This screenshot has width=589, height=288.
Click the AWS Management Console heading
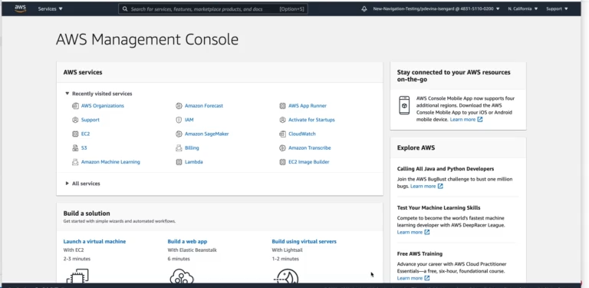click(x=147, y=39)
